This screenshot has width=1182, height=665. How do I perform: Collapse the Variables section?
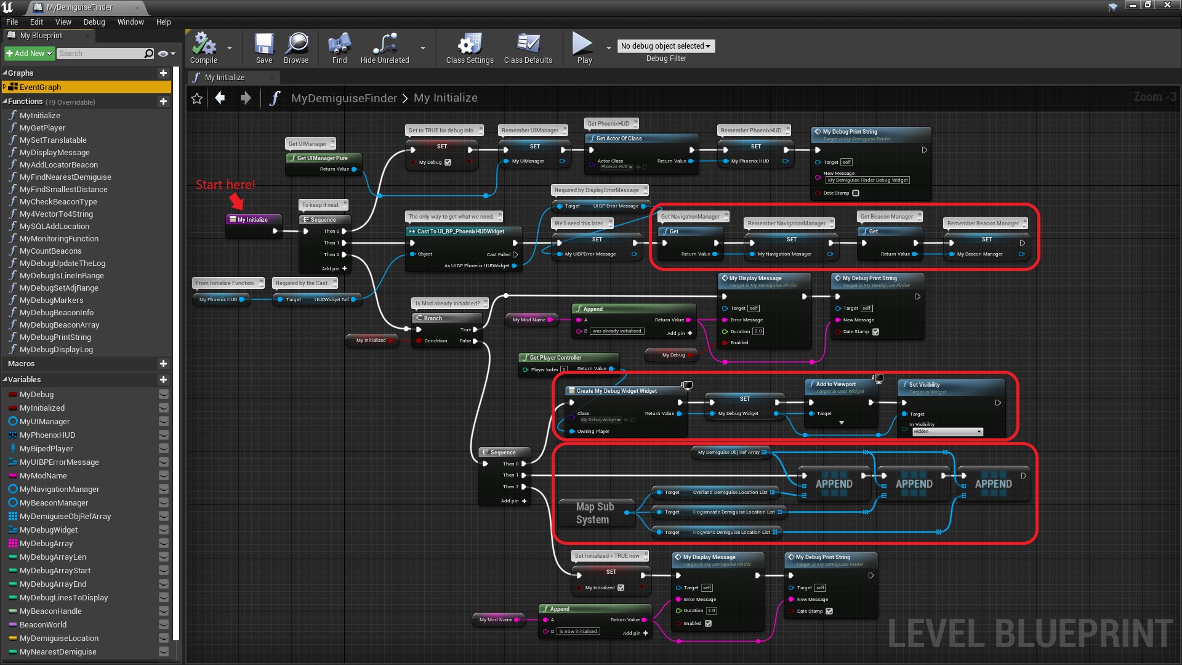[5, 380]
